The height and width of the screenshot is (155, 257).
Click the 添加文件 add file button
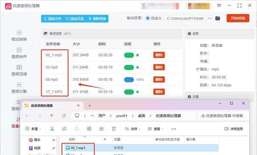53,19
